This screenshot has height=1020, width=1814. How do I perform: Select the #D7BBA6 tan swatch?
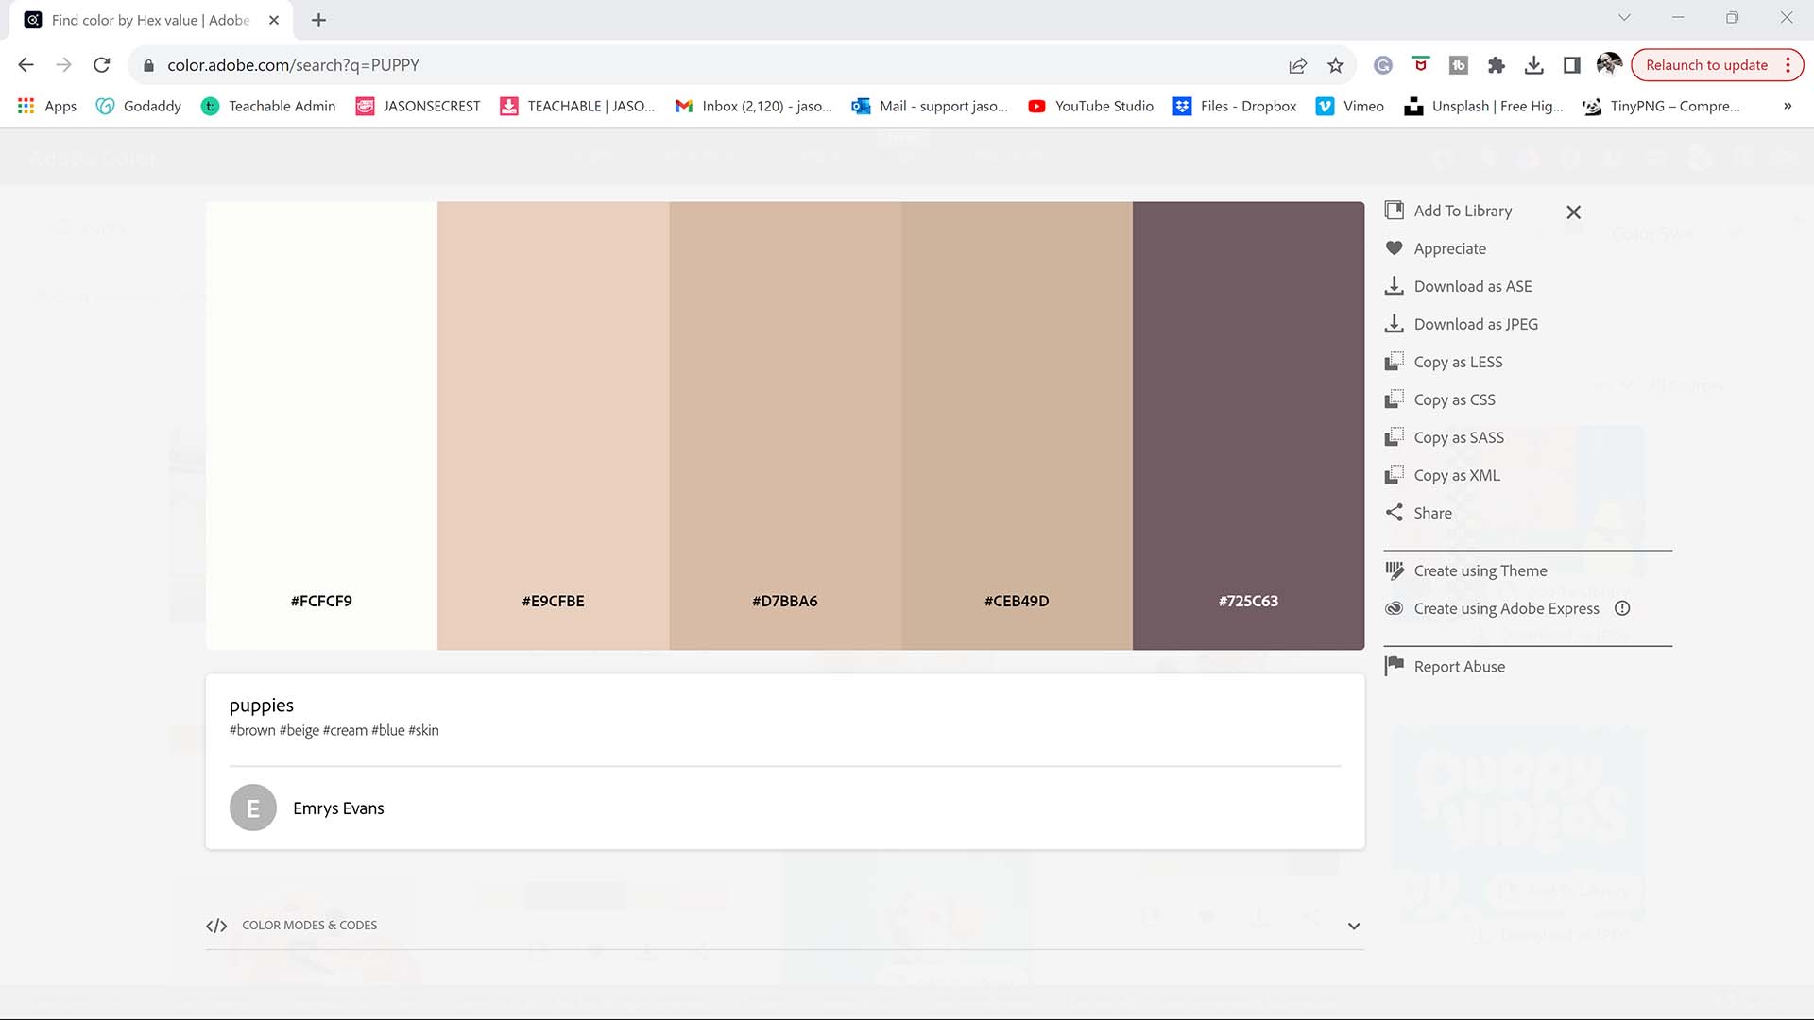pos(785,425)
